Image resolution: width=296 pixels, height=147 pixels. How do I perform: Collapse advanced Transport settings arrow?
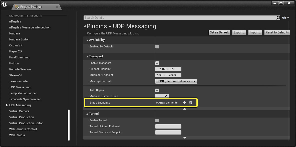point(185,109)
